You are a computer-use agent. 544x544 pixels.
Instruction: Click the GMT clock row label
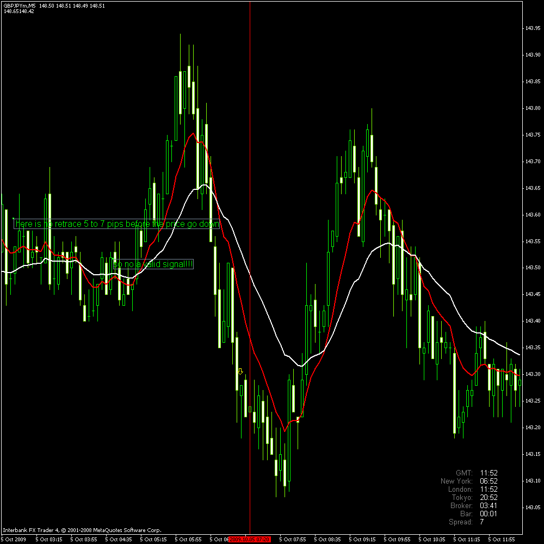[x=464, y=473]
